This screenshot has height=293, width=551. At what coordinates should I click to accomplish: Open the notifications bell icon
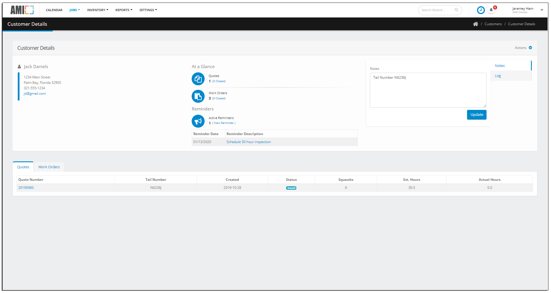491,10
